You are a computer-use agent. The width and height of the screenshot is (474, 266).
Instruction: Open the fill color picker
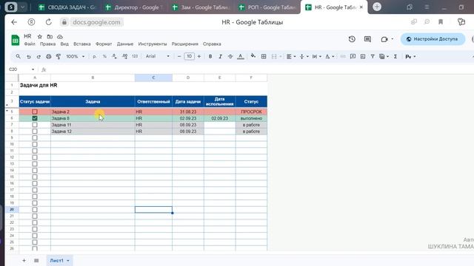click(x=253, y=56)
